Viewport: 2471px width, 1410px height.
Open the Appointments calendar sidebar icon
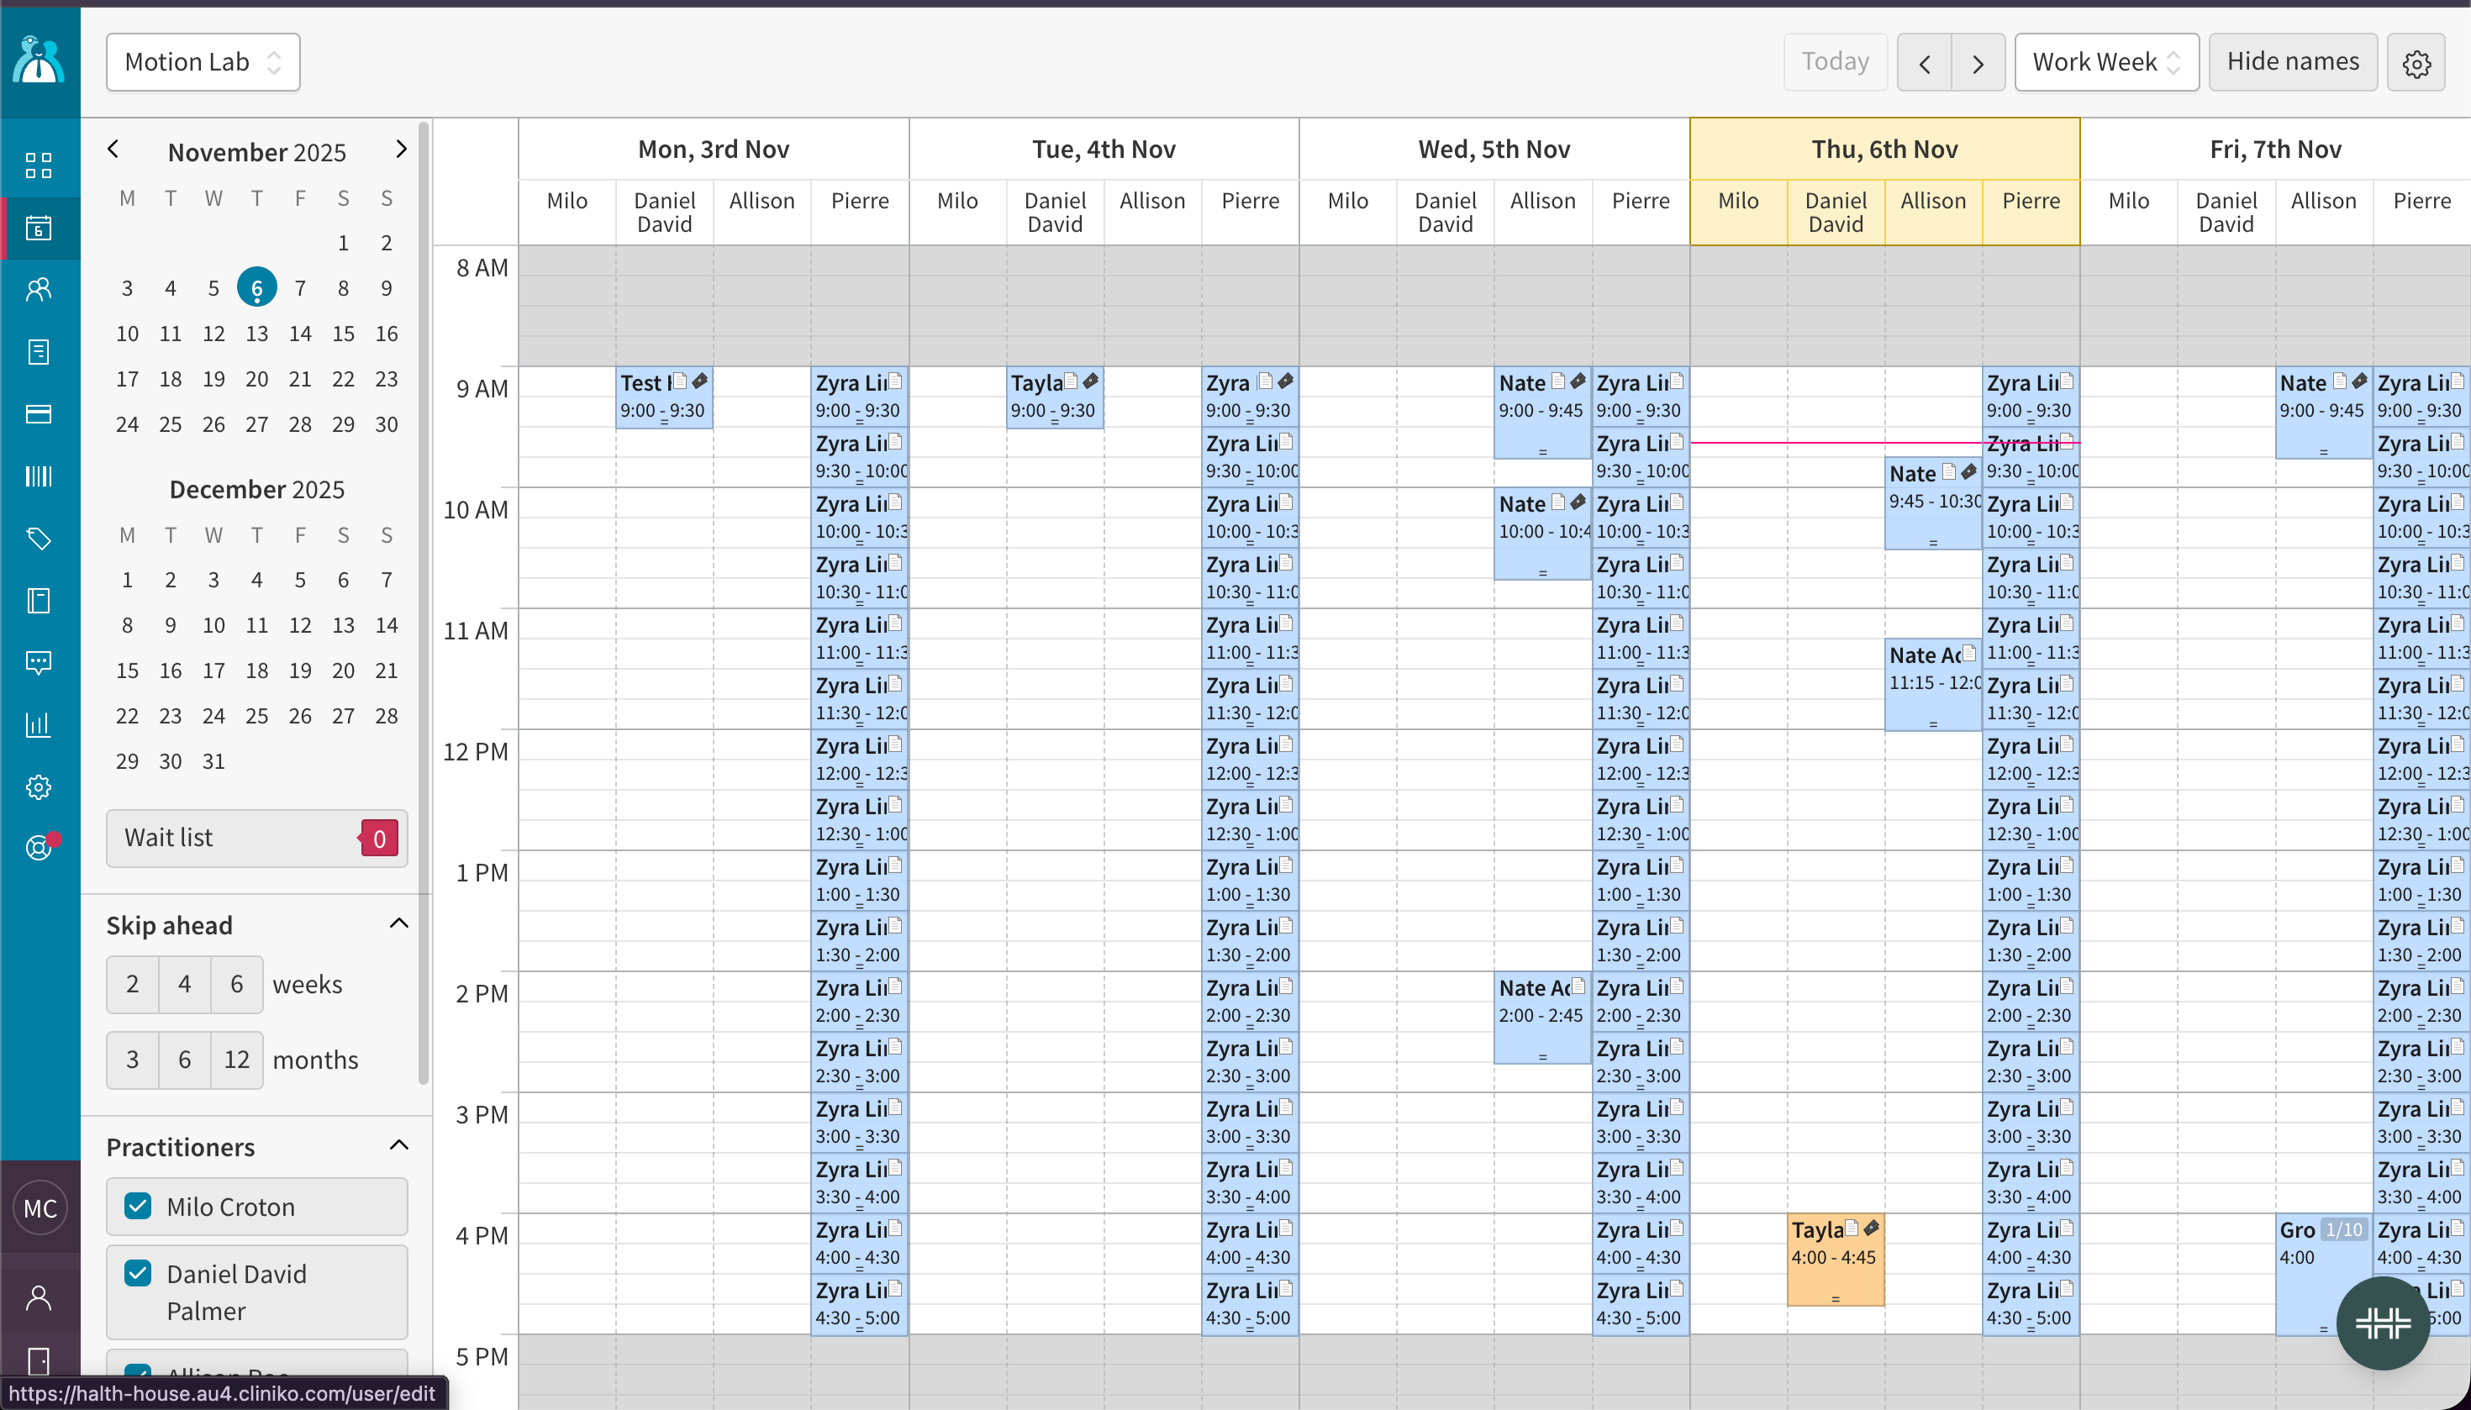[39, 228]
